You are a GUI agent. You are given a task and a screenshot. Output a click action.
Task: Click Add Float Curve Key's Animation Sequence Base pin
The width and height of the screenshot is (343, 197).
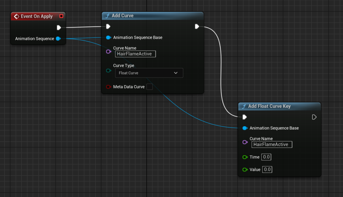click(245, 128)
